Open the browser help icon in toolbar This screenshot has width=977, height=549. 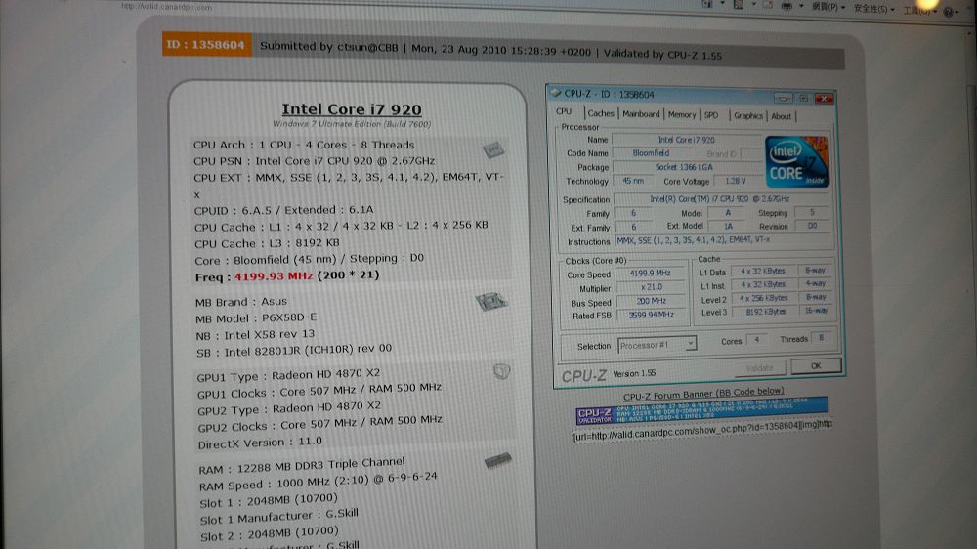pyautogui.click(x=949, y=11)
